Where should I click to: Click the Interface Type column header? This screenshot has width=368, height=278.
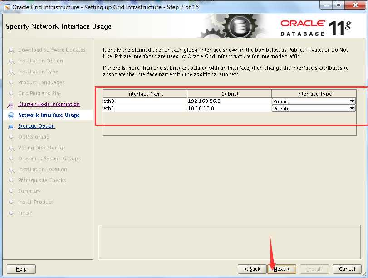[x=314, y=94]
